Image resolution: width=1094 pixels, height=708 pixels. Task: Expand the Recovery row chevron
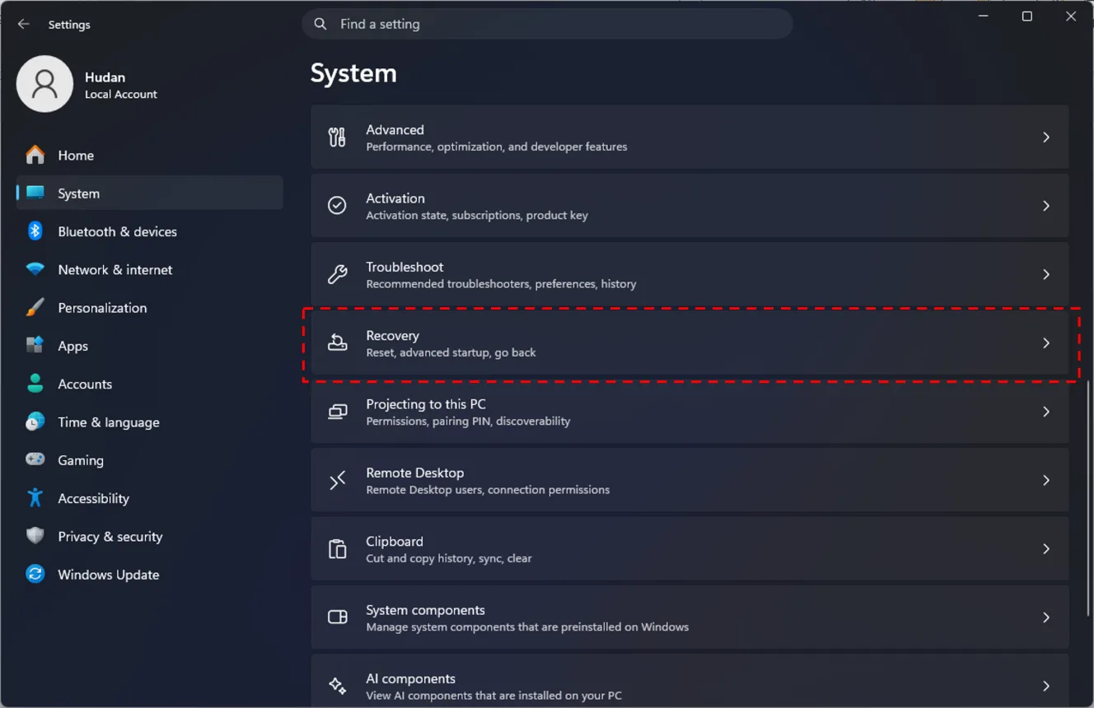(x=1046, y=342)
